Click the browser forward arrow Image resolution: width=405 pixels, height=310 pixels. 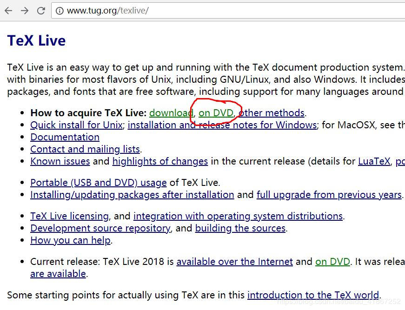pos(25,11)
